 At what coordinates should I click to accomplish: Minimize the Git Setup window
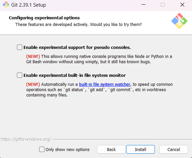pyautogui.click(x=144, y=5)
